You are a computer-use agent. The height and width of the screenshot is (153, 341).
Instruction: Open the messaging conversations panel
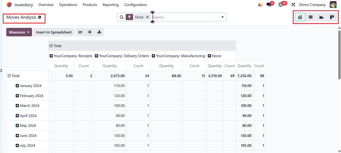point(268,5)
